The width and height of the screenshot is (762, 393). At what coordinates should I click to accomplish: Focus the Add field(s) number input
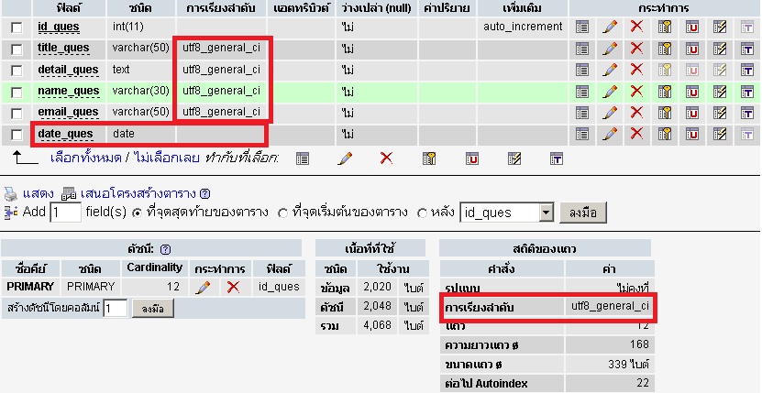click(x=66, y=213)
